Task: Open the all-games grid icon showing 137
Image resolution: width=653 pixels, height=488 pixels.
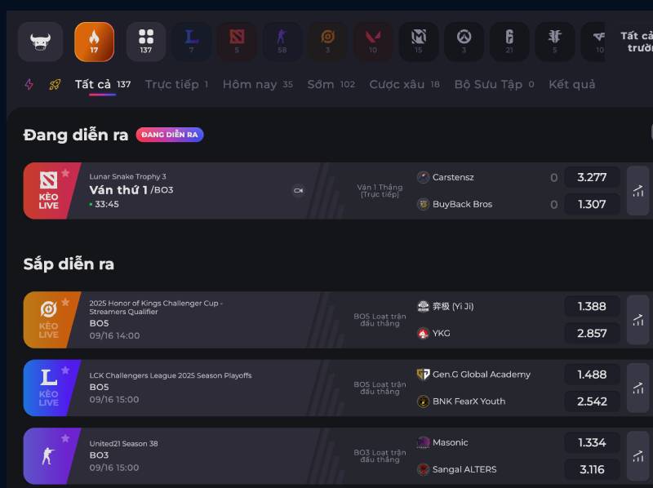Action: [146, 42]
